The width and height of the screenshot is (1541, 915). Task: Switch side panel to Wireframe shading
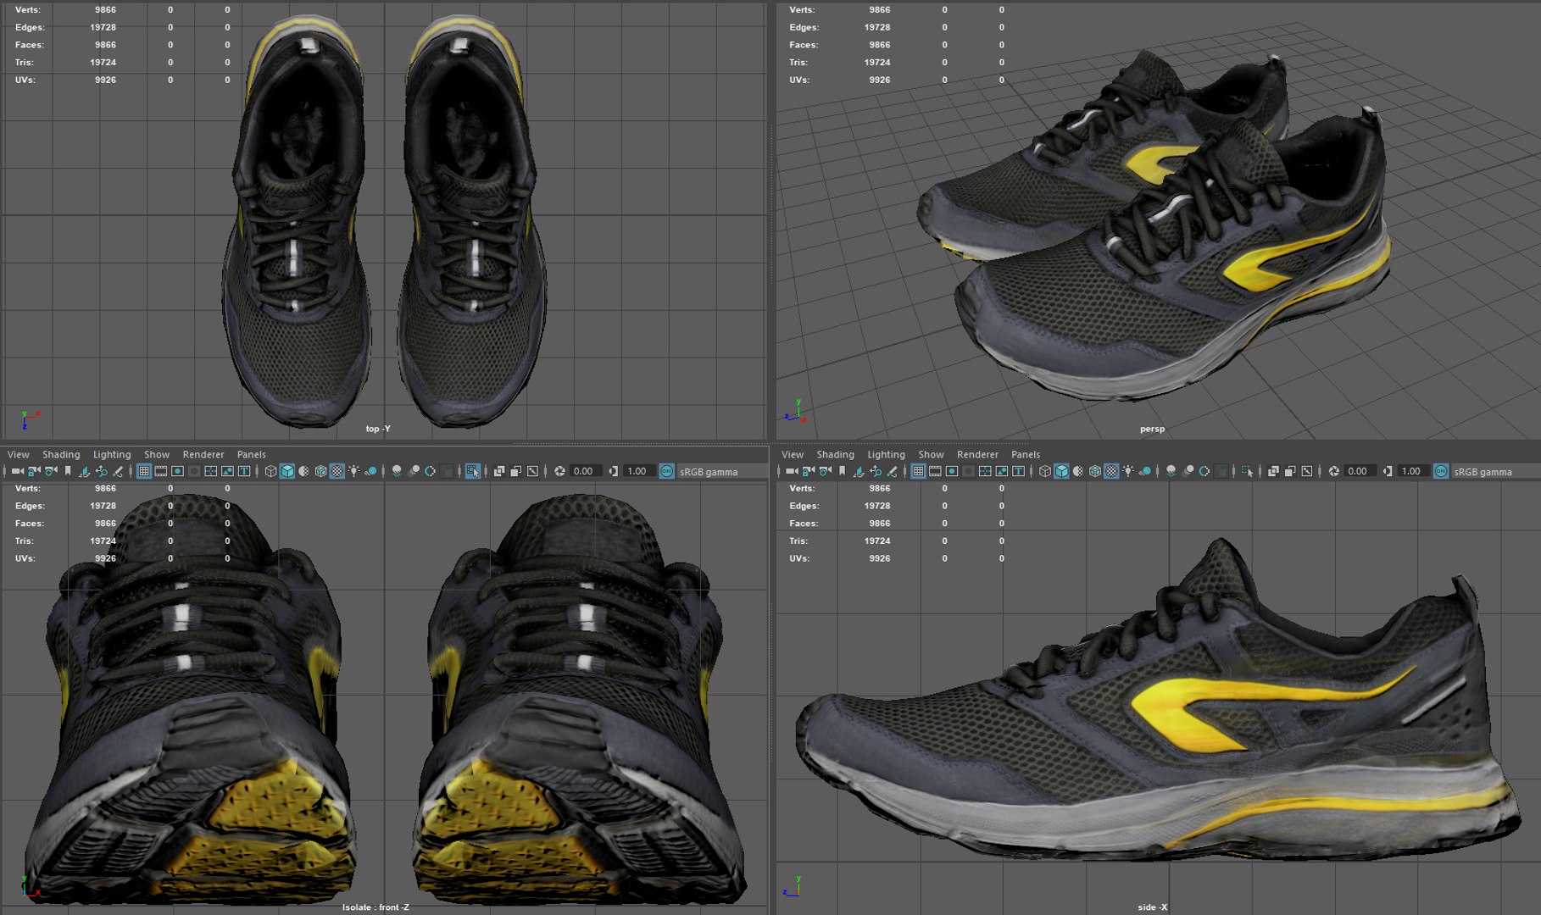1045,471
